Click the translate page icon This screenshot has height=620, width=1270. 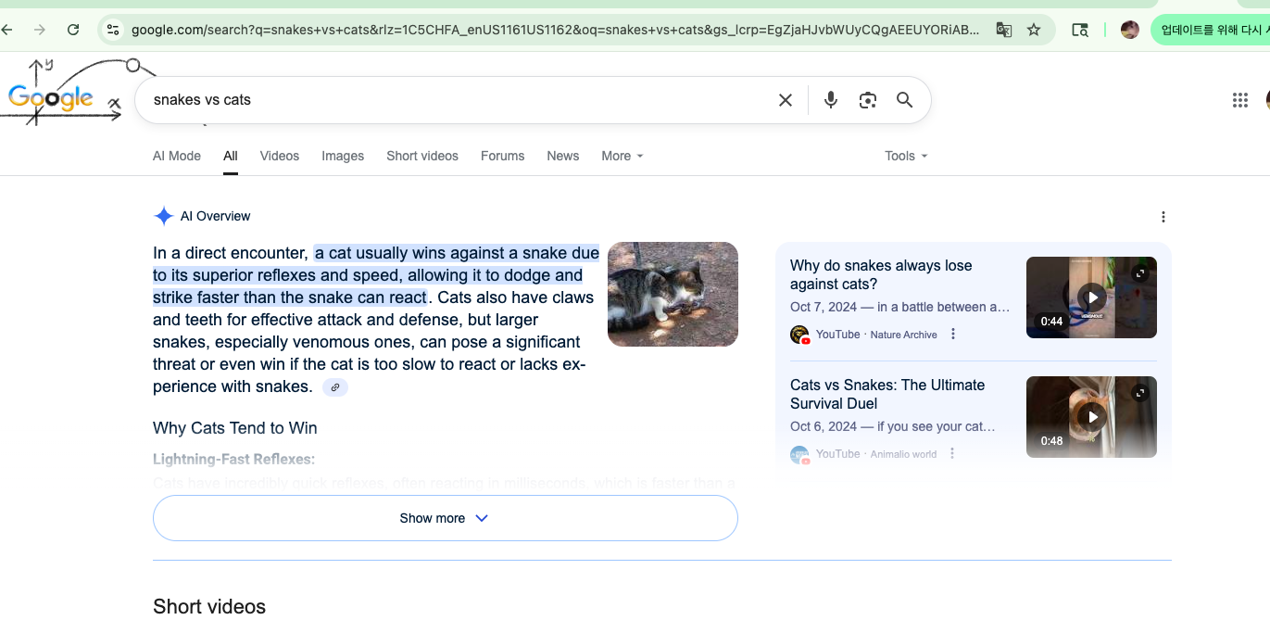(1003, 30)
